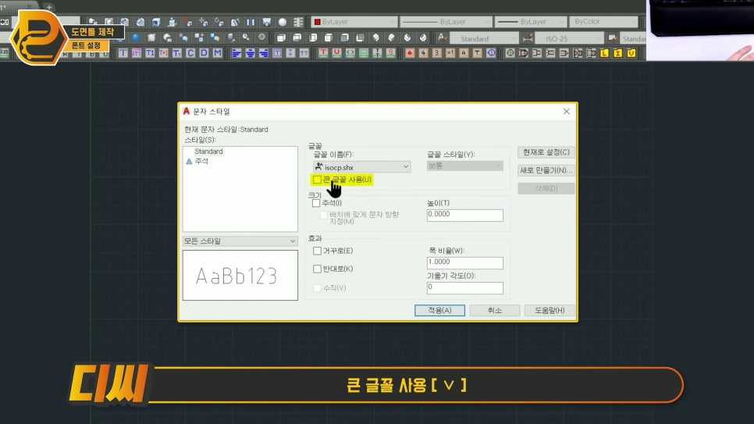Click the magnifier zoom icon in second toolbar row
The height and width of the screenshot is (424, 754).
[x=246, y=37]
